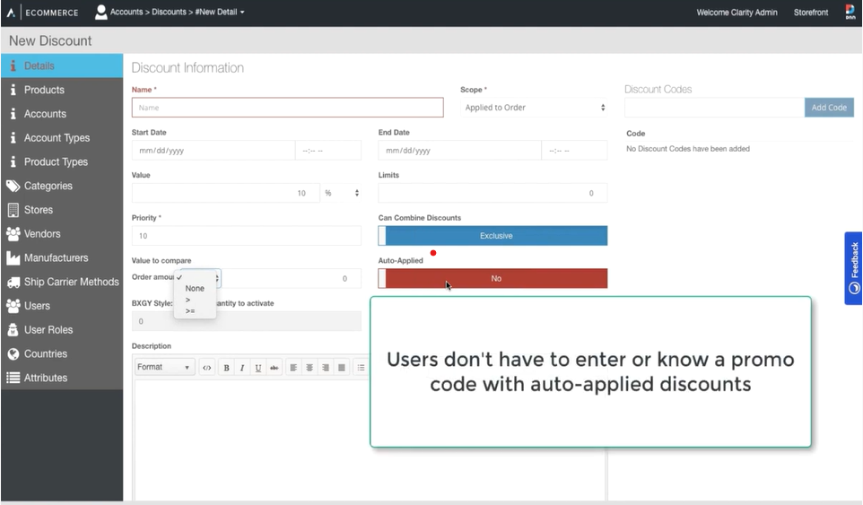Click the Value amount field
863x505 pixels.
tap(226, 193)
